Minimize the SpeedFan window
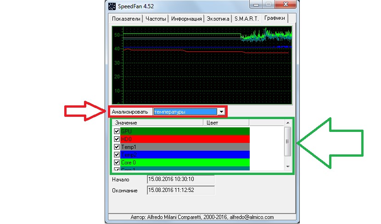The height and width of the screenshot is (224, 381). click(256, 5)
